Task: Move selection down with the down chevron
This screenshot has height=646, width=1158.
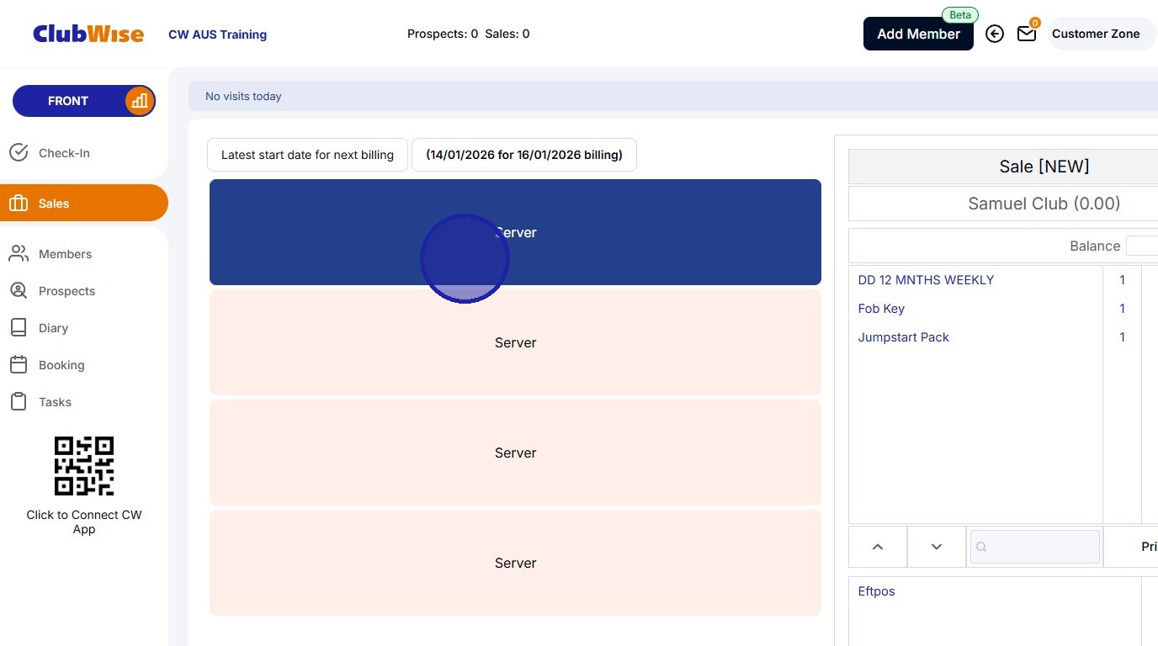Action: coord(937,547)
